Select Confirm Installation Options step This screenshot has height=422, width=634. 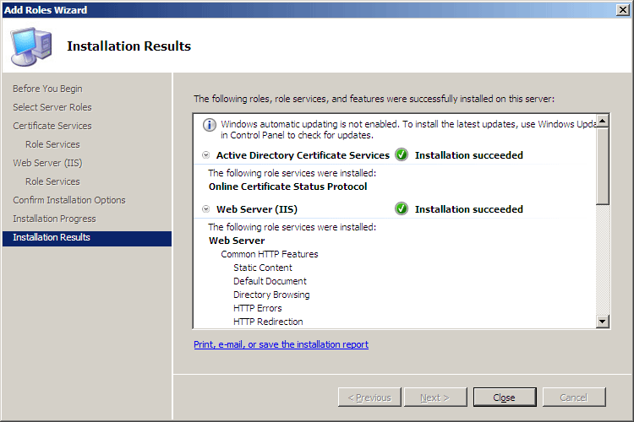coord(69,200)
